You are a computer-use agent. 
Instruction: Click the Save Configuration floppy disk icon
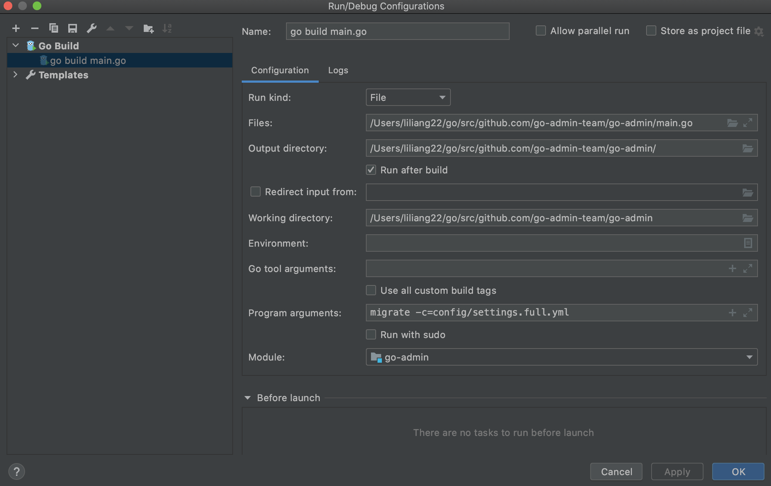(x=73, y=28)
